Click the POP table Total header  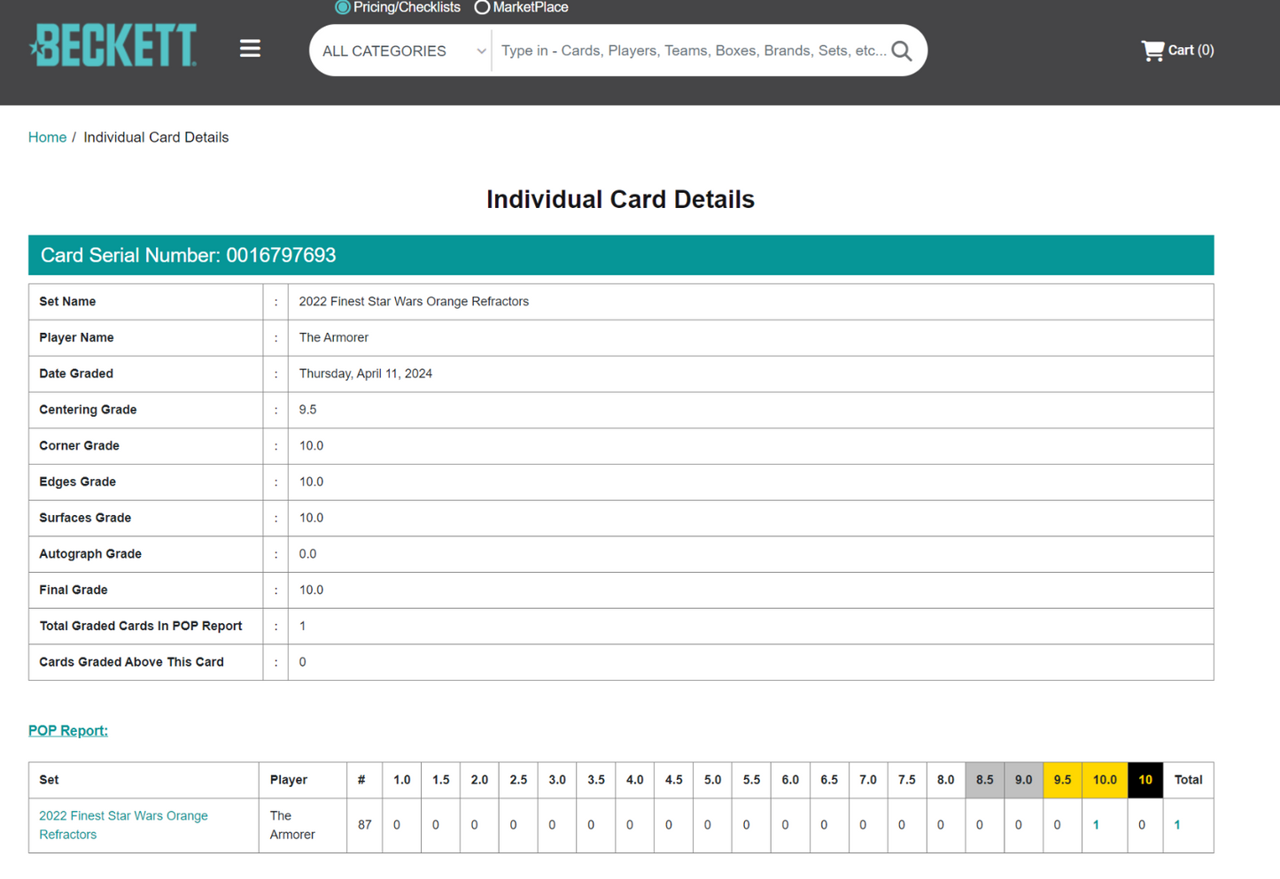1188,780
